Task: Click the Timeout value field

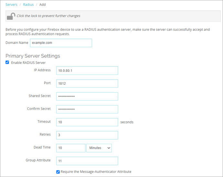Action: (87, 122)
